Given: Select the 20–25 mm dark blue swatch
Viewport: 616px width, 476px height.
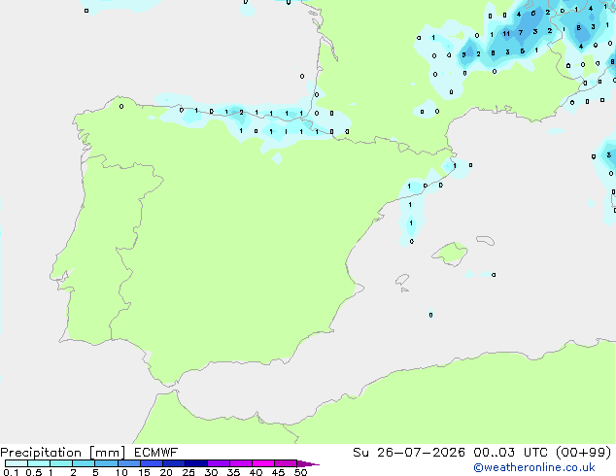Looking at the screenshot, I should point(173,463).
